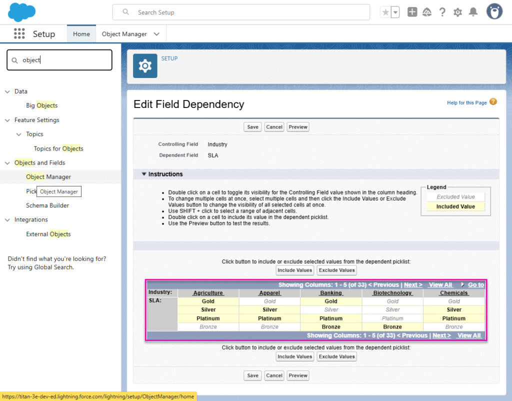Image resolution: width=512 pixels, height=401 pixels.
Task: Toggle the Gold cell under Apparel
Action: tap(269, 301)
